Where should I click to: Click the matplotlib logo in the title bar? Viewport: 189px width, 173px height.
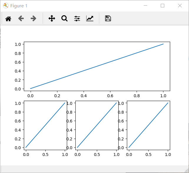point(6,6)
